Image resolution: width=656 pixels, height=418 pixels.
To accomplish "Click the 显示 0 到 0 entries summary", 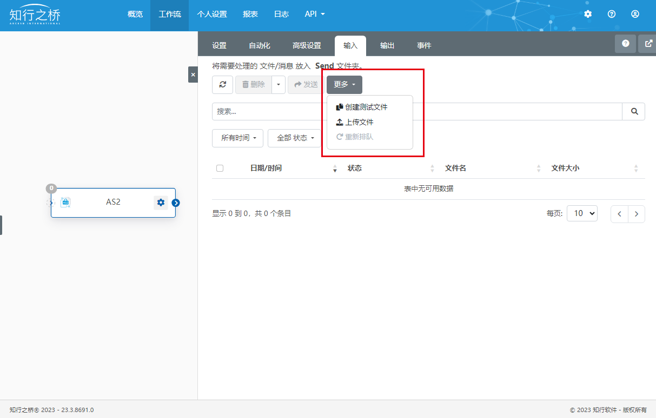I will click(x=251, y=213).
